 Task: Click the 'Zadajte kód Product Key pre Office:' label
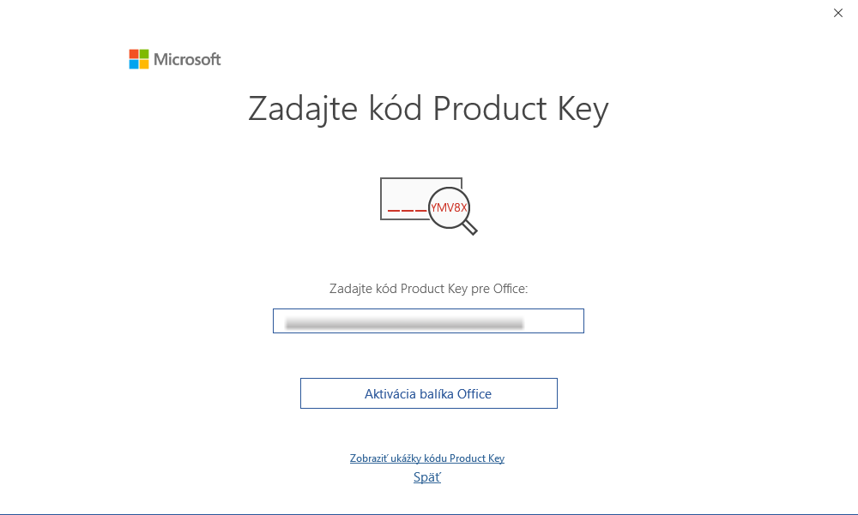point(428,289)
